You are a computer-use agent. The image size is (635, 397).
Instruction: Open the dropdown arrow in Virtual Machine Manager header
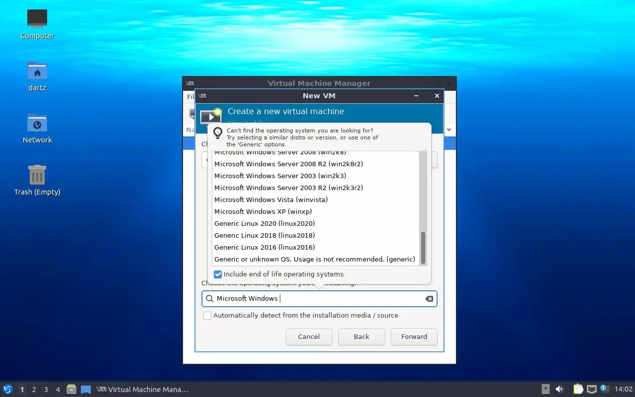pyautogui.click(x=449, y=130)
